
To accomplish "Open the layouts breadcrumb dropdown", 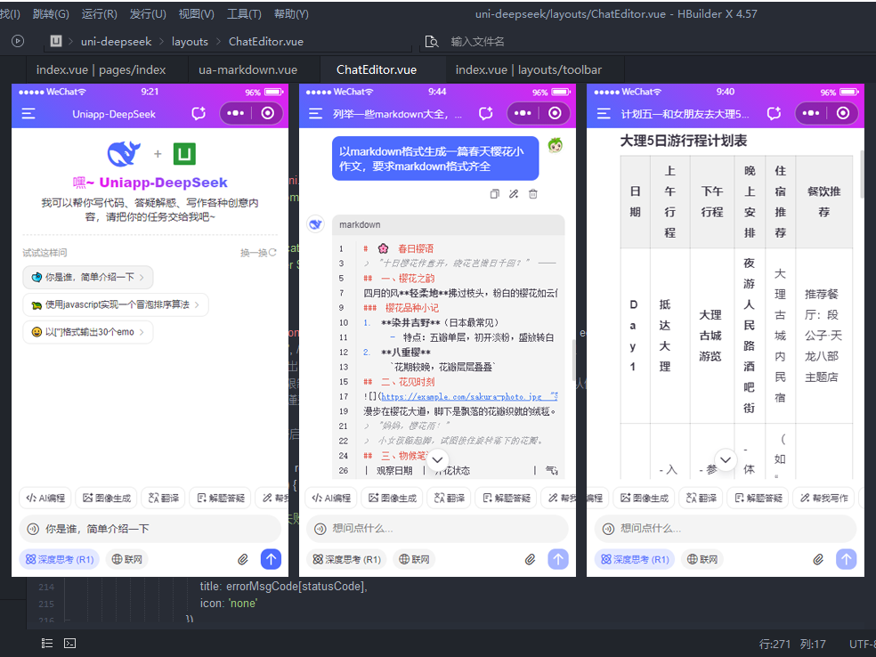I will [x=191, y=41].
